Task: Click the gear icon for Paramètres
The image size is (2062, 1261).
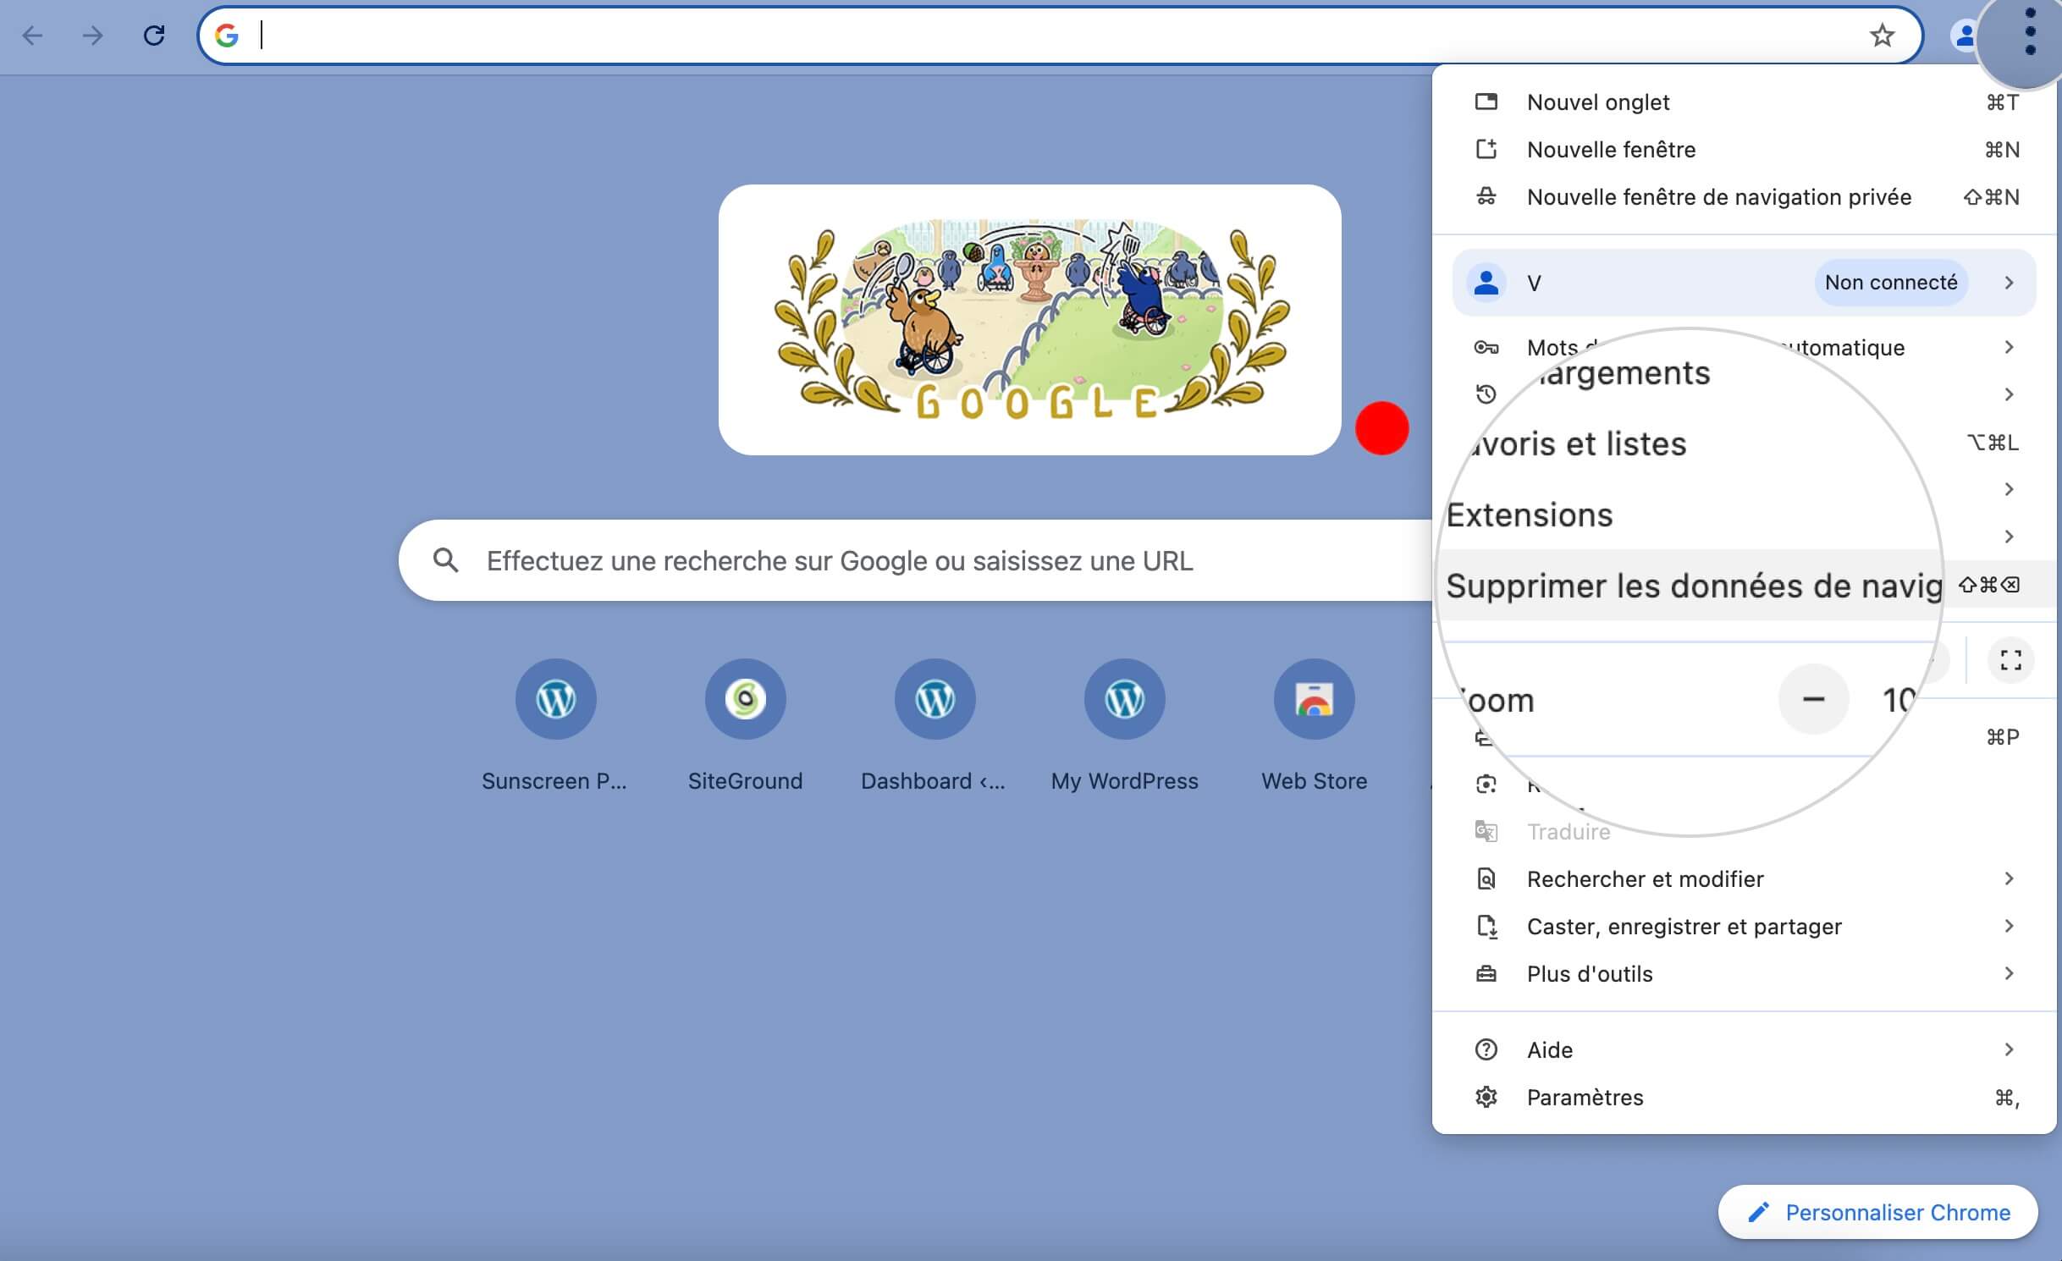Action: [1486, 1098]
